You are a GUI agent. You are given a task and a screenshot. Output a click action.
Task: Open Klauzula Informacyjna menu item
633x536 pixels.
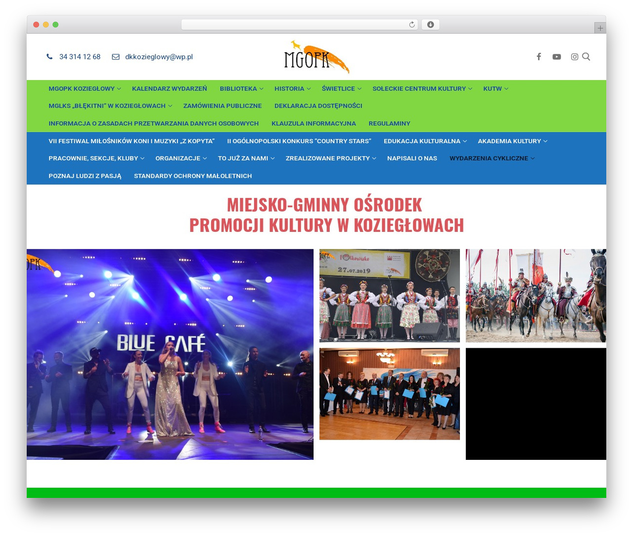[314, 124]
